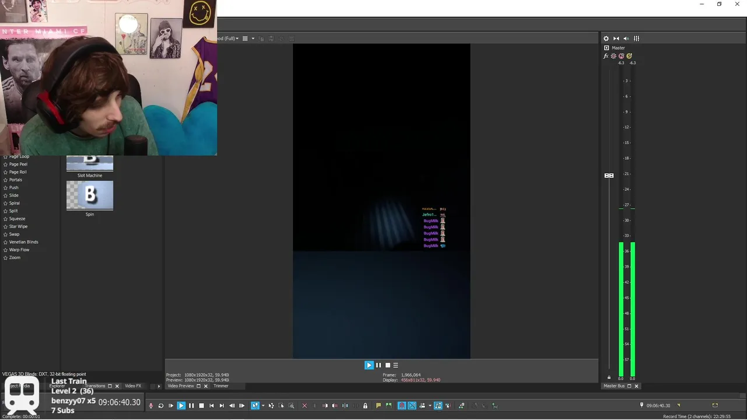Image resolution: width=747 pixels, height=420 pixels.
Task: Switch to the Transitions tab
Action: 95,386
